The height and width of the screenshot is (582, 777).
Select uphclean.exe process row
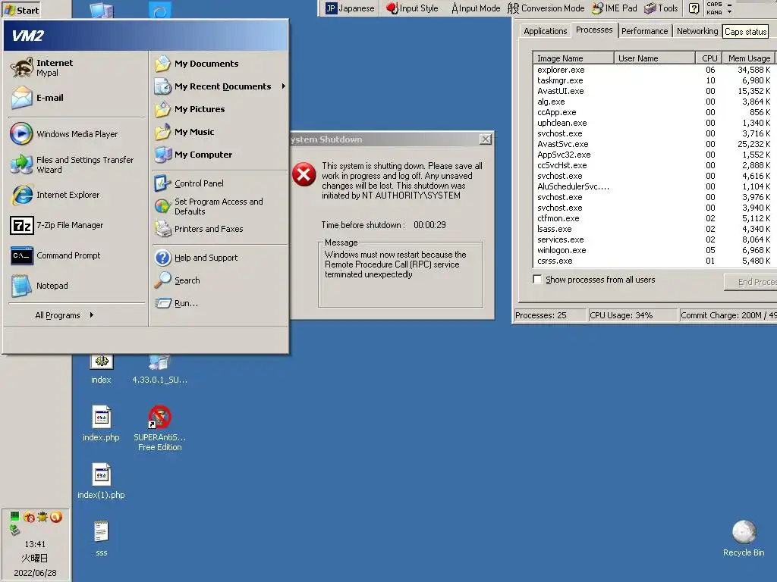point(654,123)
